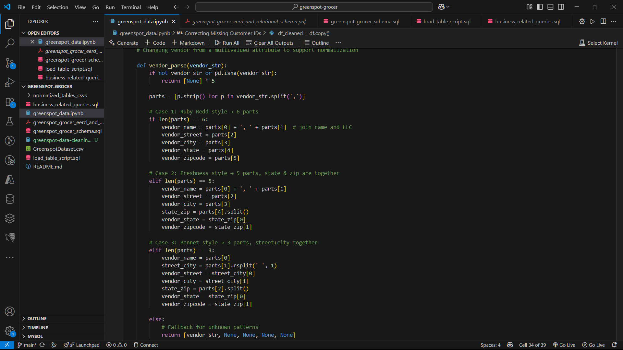The height and width of the screenshot is (350, 623).
Task: Open the Copilot chat icon in title bar
Action: [x=441, y=7]
